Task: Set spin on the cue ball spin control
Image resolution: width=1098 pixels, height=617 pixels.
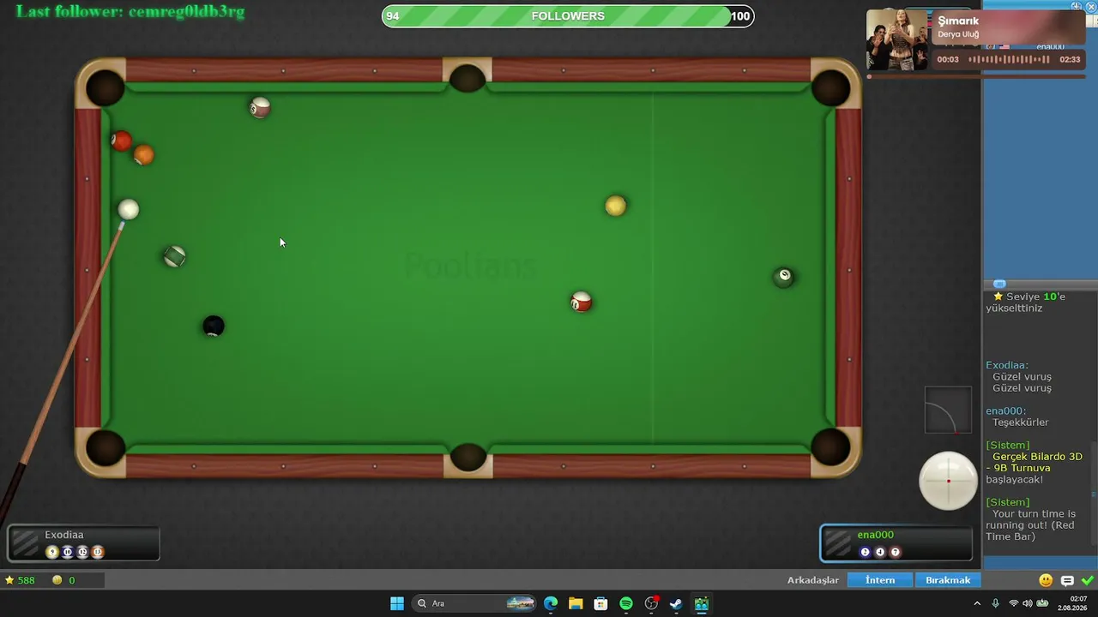Action: 948,481
